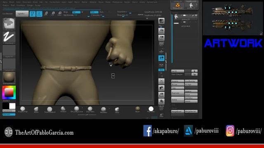This screenshot has height=148, width=264.
Task: Select the spiral brush icon in bottom shelf
Action: pos(104,110)
